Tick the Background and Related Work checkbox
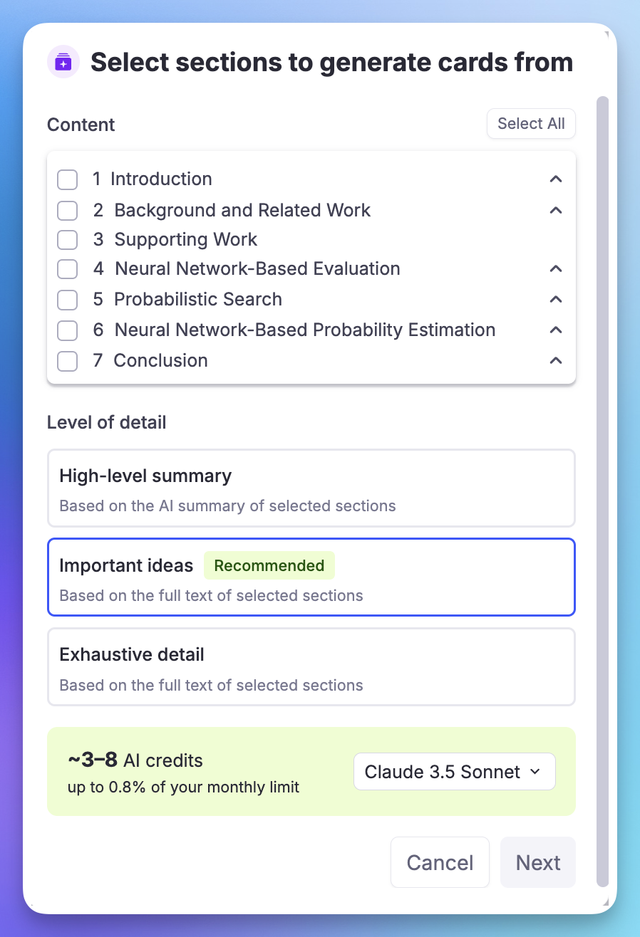 pyautogui.click(x=67, y=211)
